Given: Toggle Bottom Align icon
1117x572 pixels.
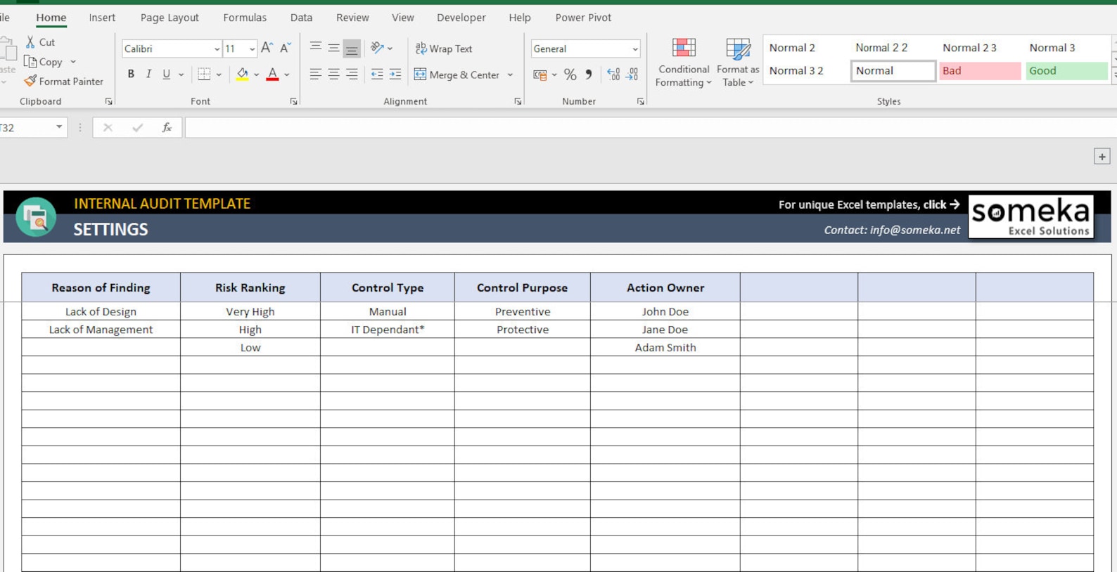Looking at the screenshot, I should [352, 48].
